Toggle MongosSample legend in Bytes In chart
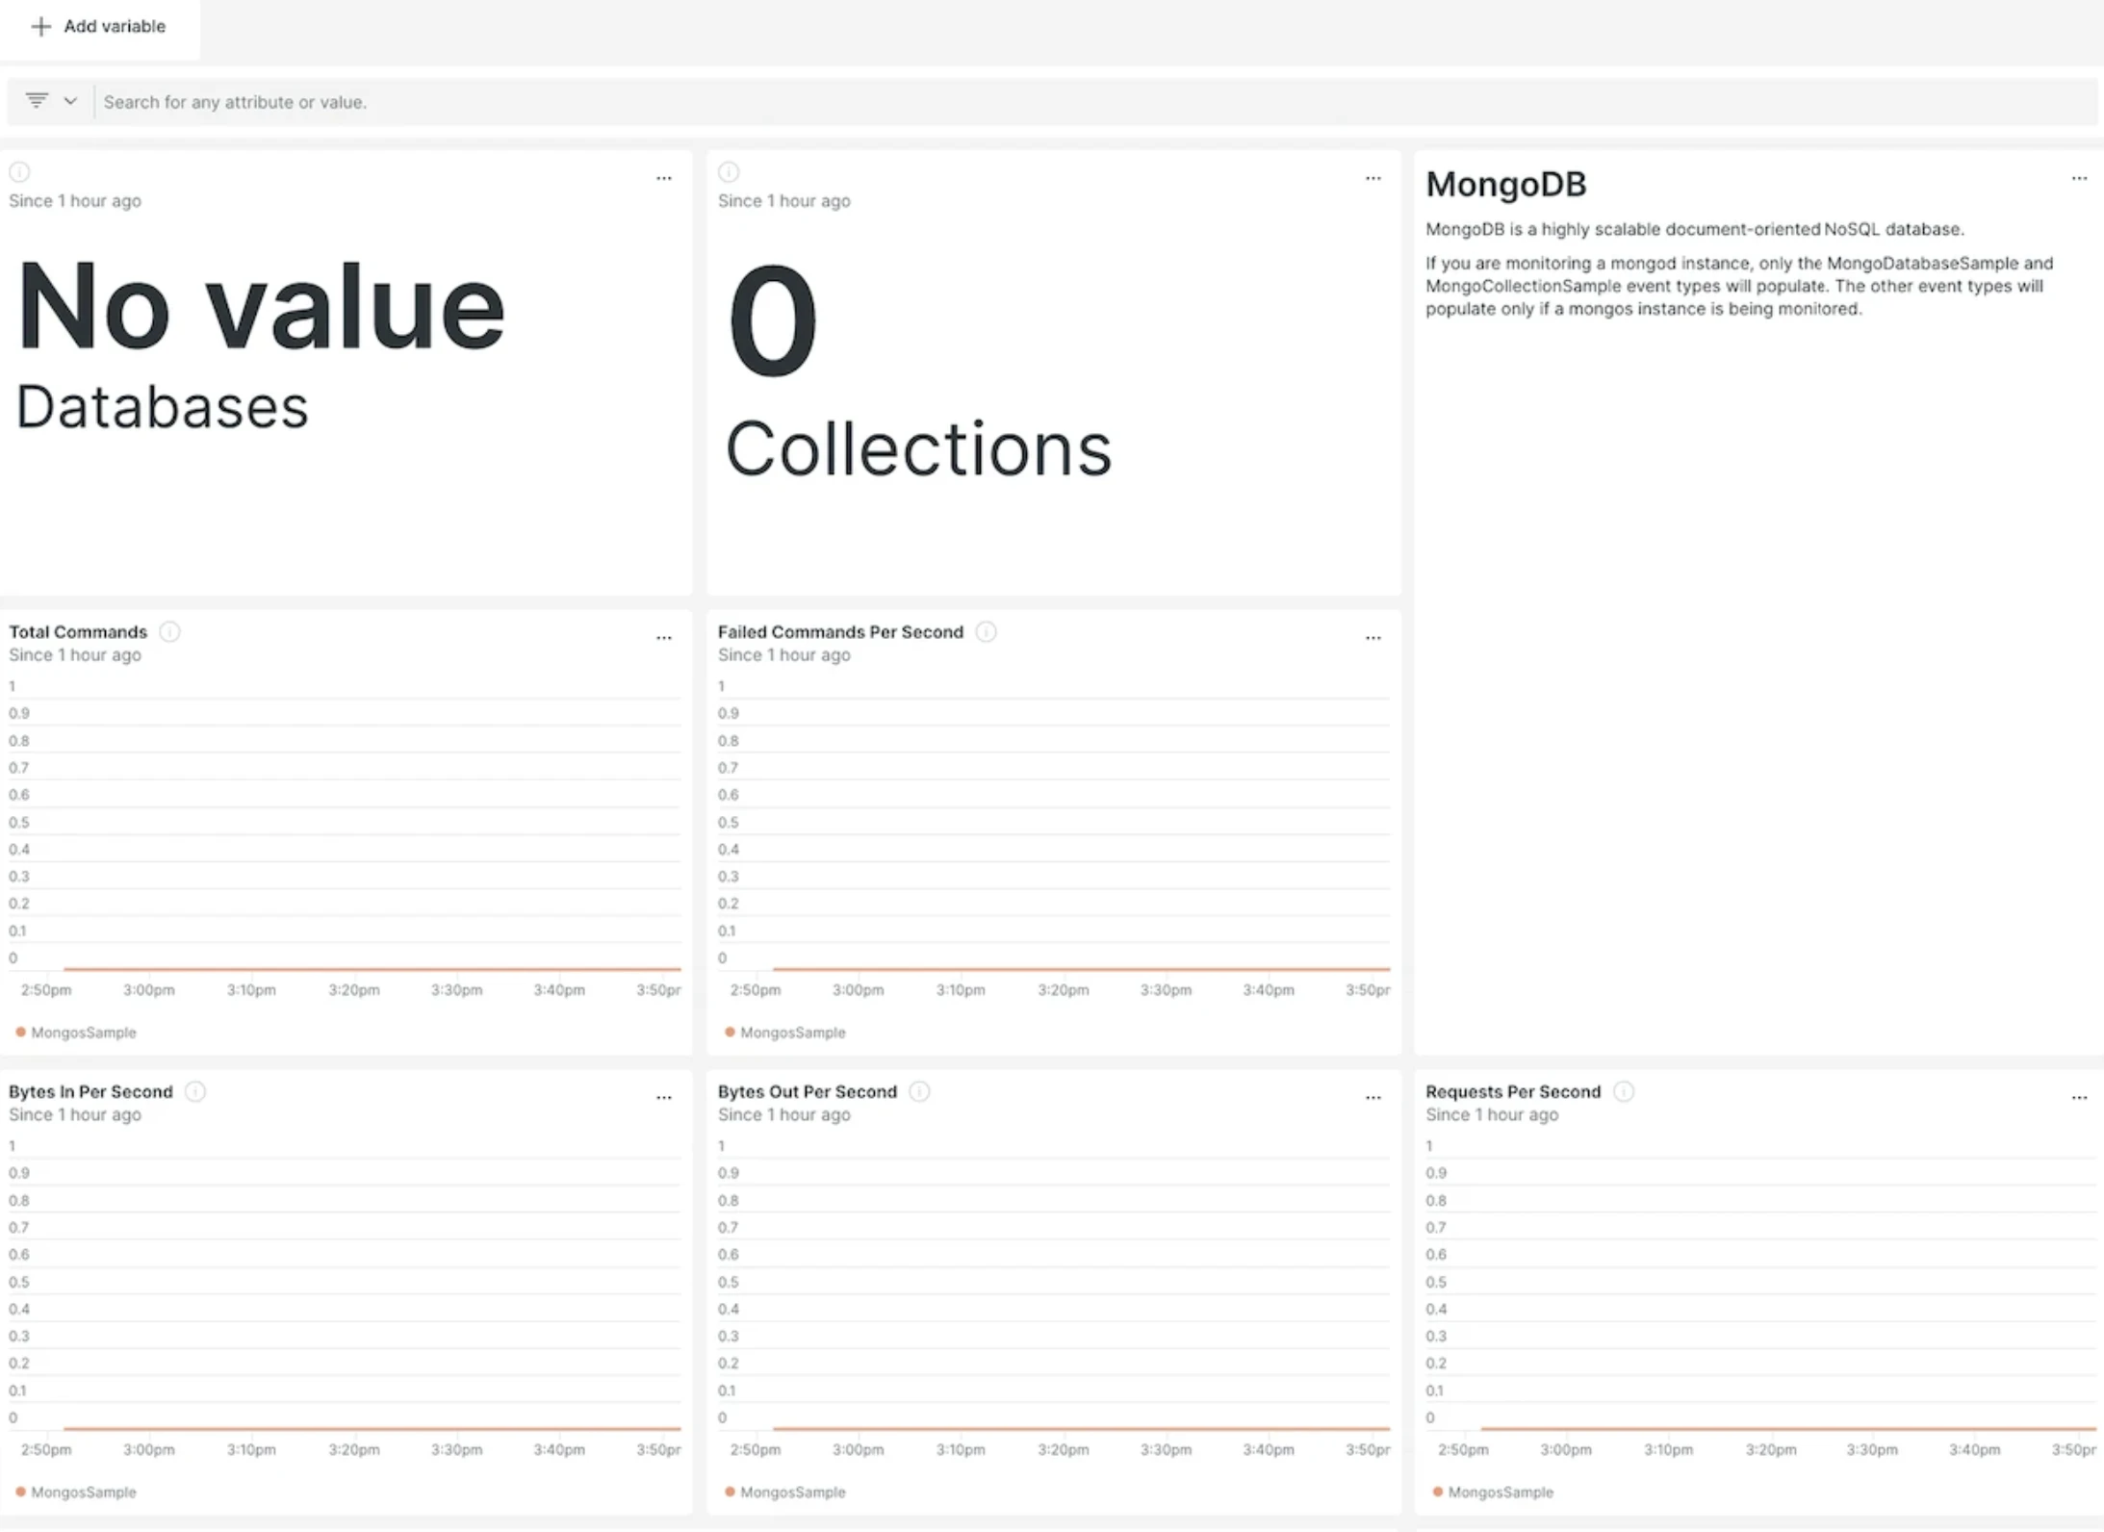Image resolution: width=2104 pixels, height=1532 pixels. 76,1493
